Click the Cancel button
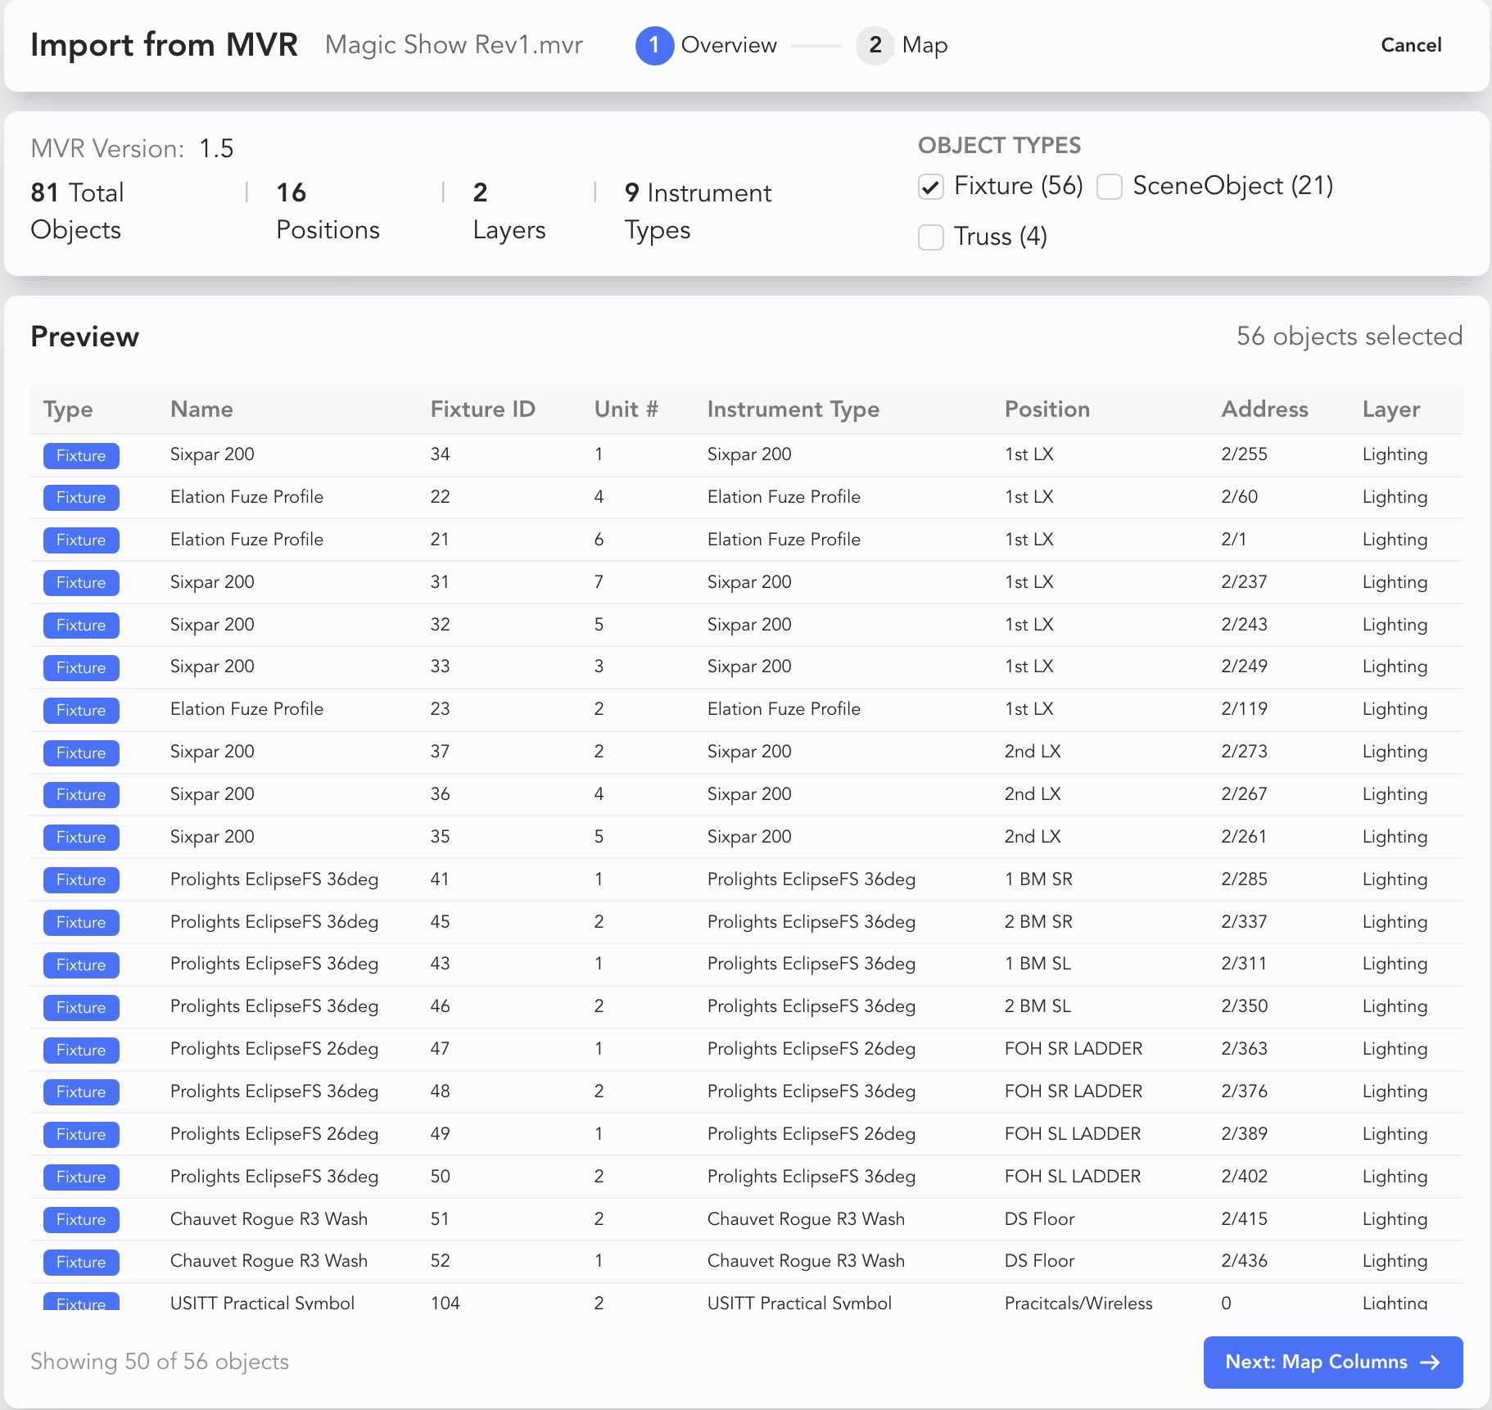Image resolution: width=1492 pixels, height=1410 pixels. (x=1410, y=45)
